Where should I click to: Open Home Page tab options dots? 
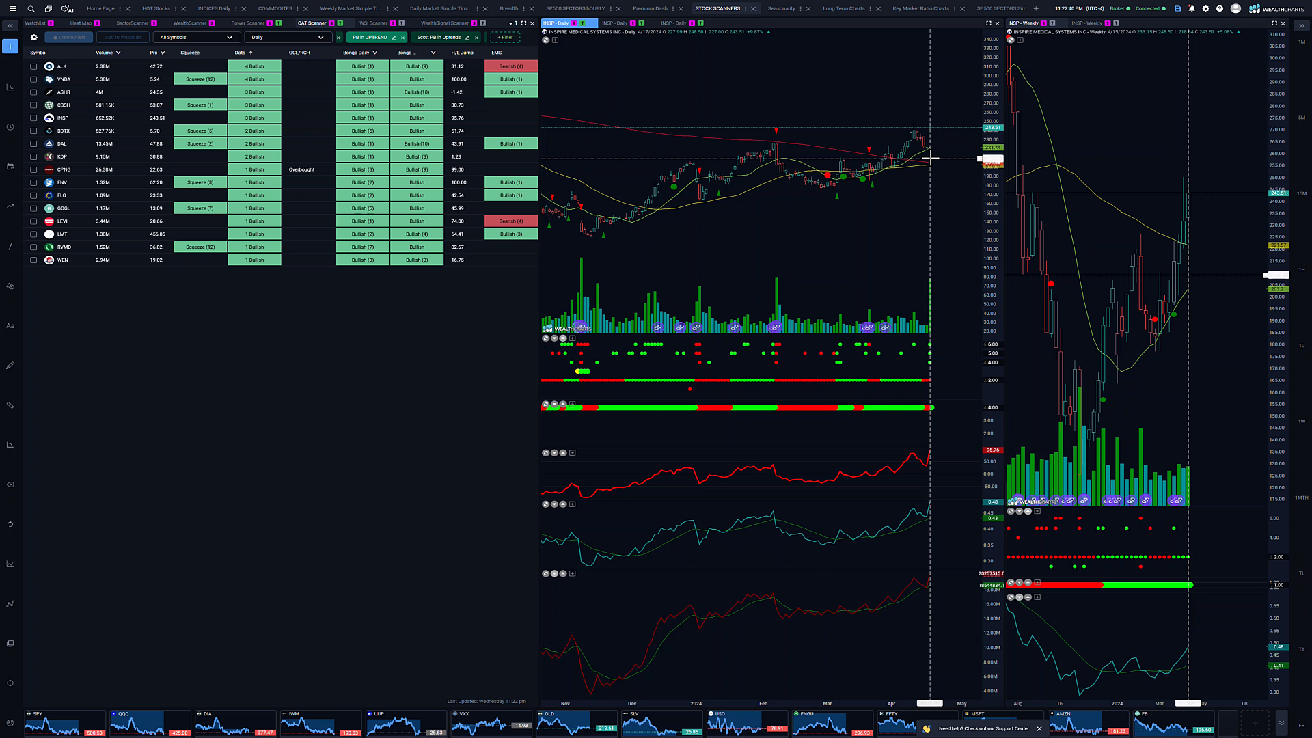pos(120,9)
